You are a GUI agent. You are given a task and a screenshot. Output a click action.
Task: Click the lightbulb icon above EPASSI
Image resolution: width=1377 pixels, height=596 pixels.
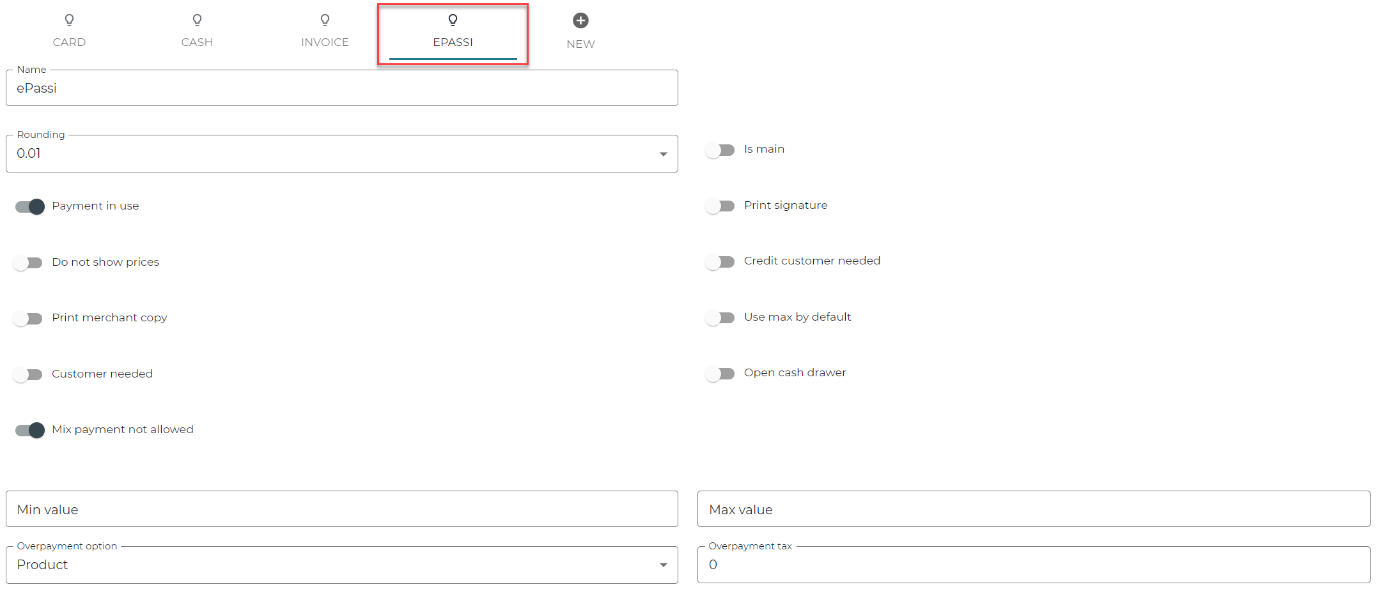(453, 20)
